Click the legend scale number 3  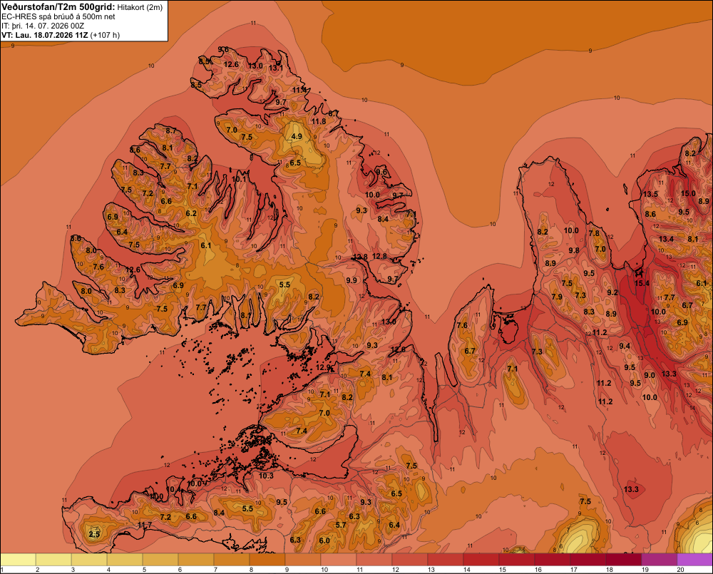tap(73, 570)
